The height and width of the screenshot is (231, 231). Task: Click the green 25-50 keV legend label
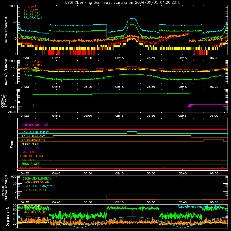pyautogui.click(x=31, y=16)
